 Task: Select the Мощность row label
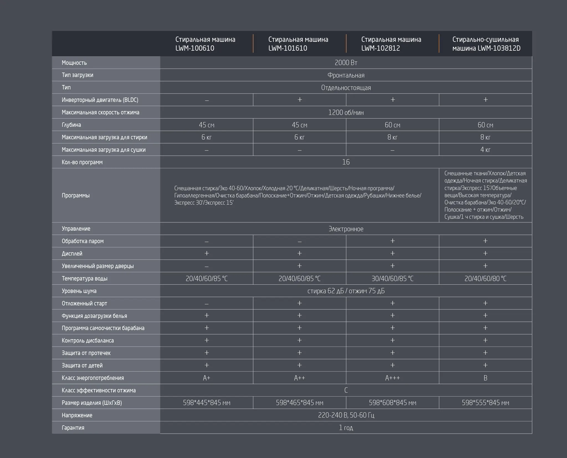click(74, 63)
